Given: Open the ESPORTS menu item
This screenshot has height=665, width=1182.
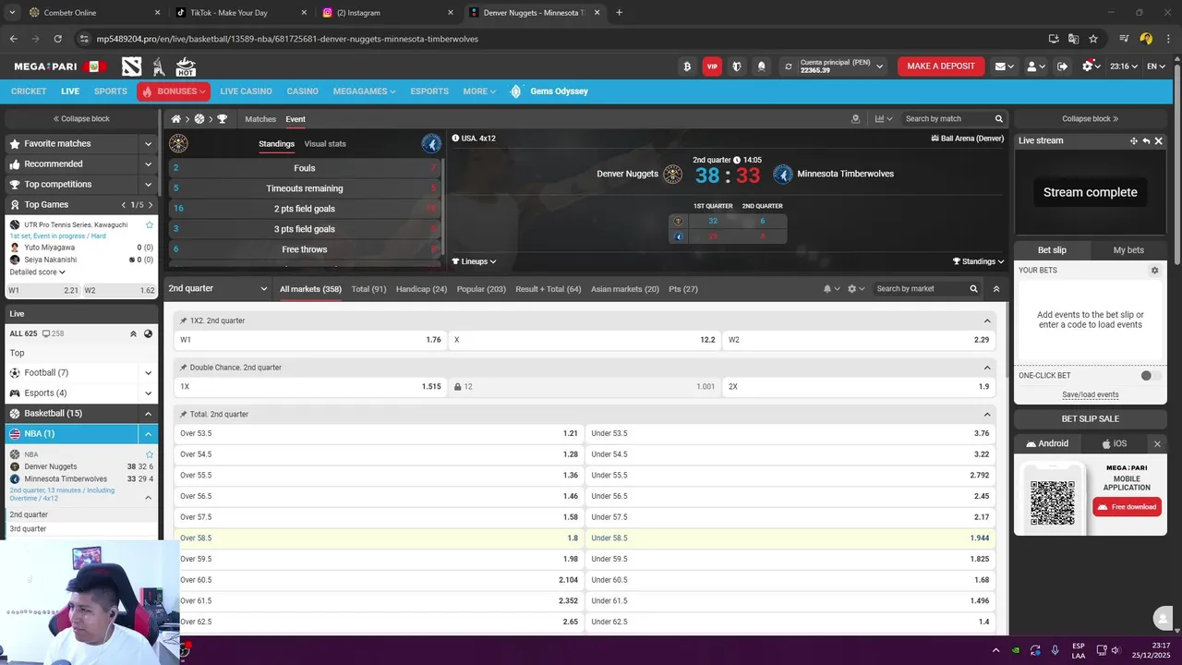Looking at the screenshot, I should click(x=429, y=91).
